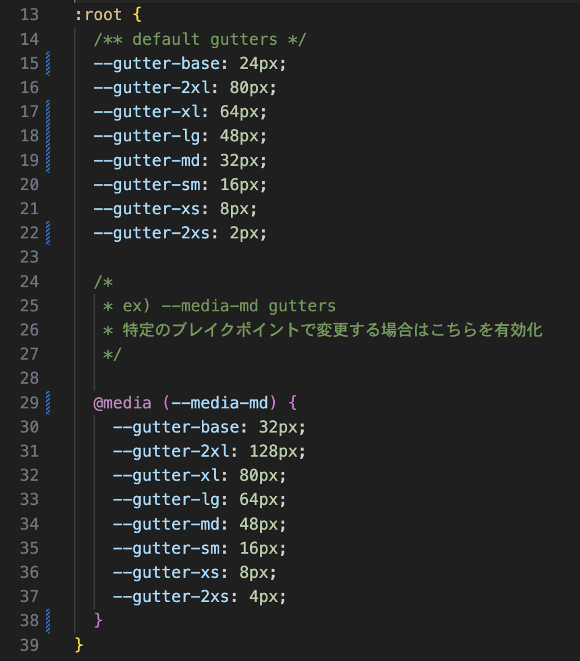Click the blue change marker beside line 15
Image resolution: width=580 pixels, height=661 pixels.
click(48, 64)
